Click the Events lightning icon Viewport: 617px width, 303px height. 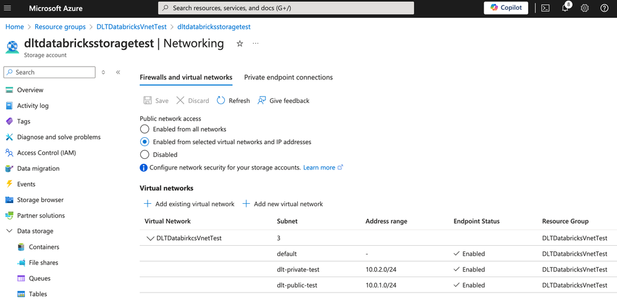pyautogui.click(x=9, y=184)
